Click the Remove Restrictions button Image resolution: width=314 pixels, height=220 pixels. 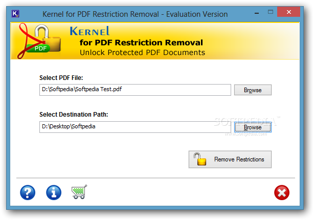(230, 159)
